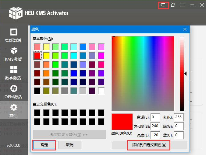Open the OEM激活 sidebar icon

(14, 88)
